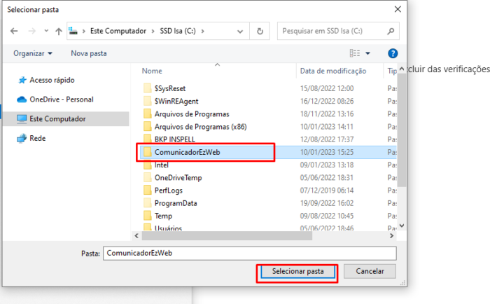Open the view options dropdown arrow

(368, 53)
